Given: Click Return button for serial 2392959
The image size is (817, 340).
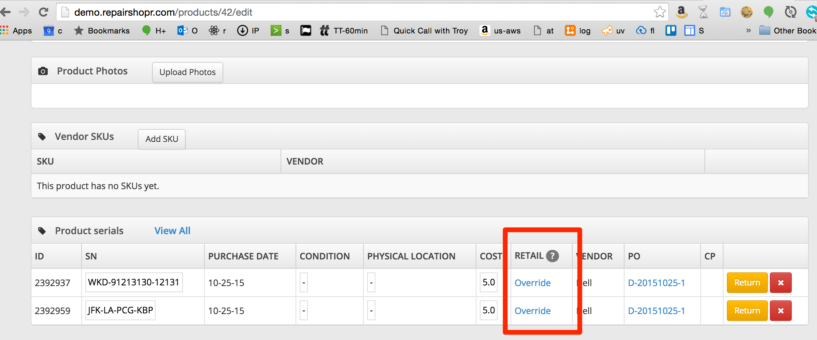Looking at the screenshot, I should pos(747,311).
